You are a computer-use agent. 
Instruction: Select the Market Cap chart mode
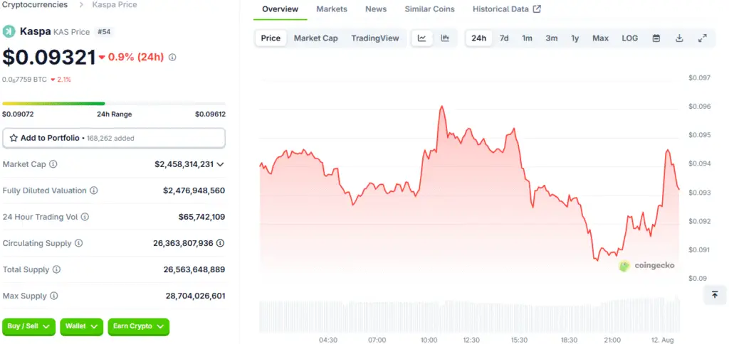click(315, 38)
